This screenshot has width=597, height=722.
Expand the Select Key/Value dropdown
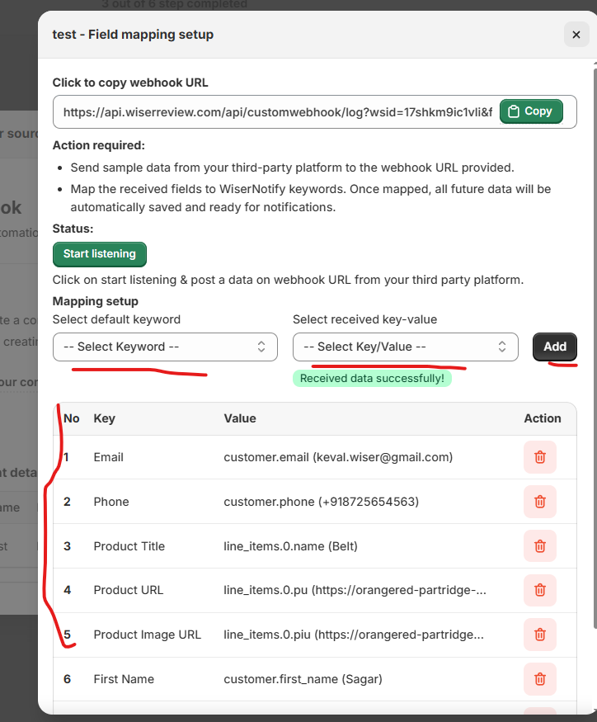coord(405,347)
